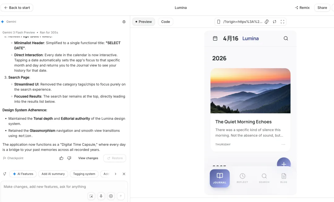334x202 pixels.
Task: Click the THURSDAY label on the entry
Action: pos(223,144)
